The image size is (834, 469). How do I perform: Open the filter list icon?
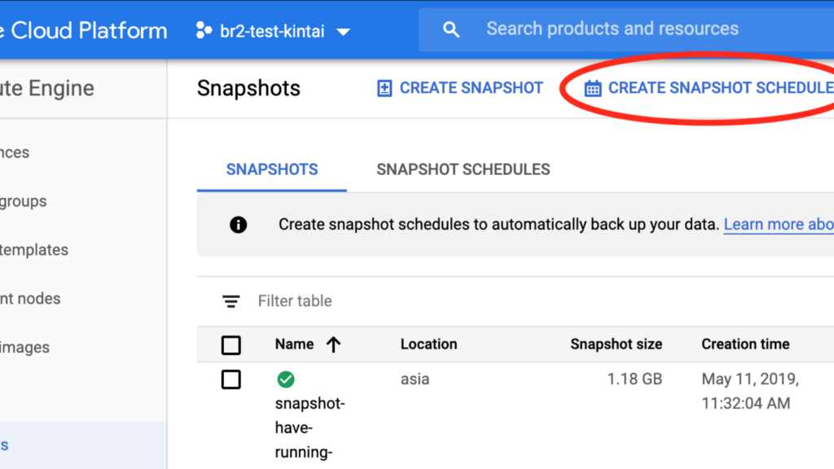[231, 301]
